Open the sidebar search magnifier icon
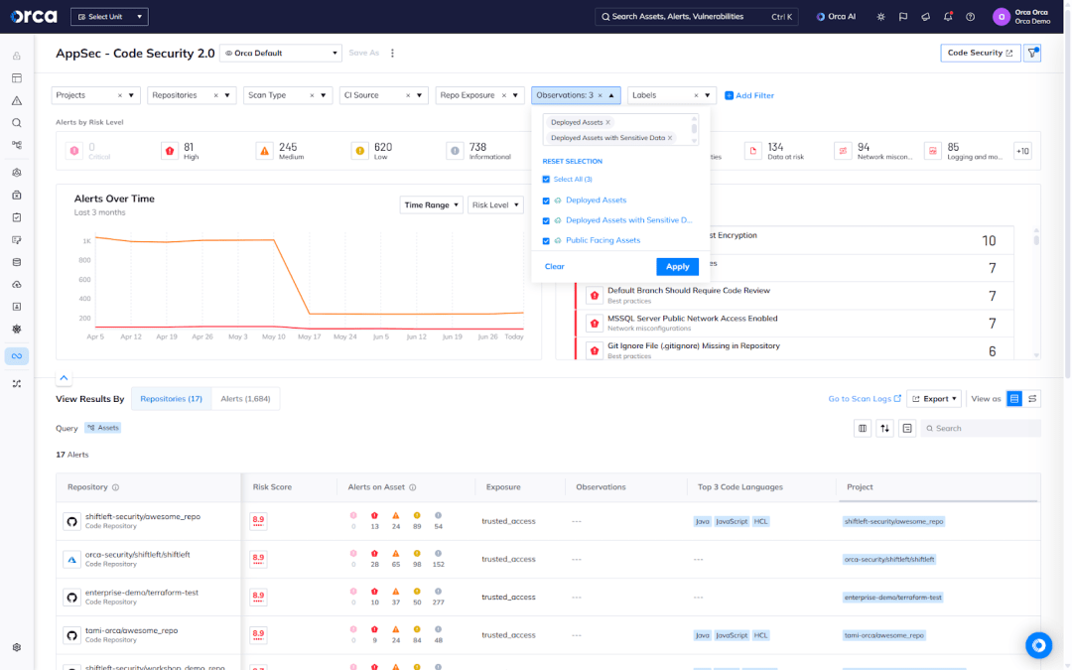Screen dimensions: 1072x670 coord(17,123)
